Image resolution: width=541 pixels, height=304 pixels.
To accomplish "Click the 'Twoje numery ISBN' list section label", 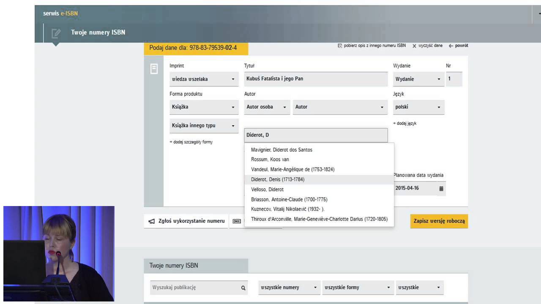I will pyautogui.click(x=174, y=266).
